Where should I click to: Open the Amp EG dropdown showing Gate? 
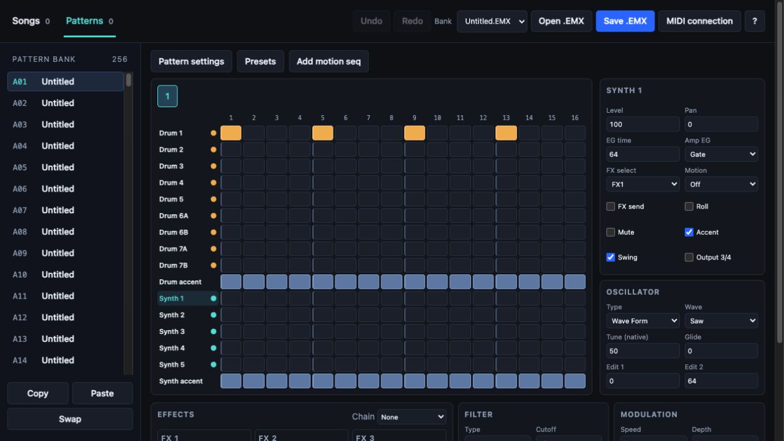(x=721, y=154)
